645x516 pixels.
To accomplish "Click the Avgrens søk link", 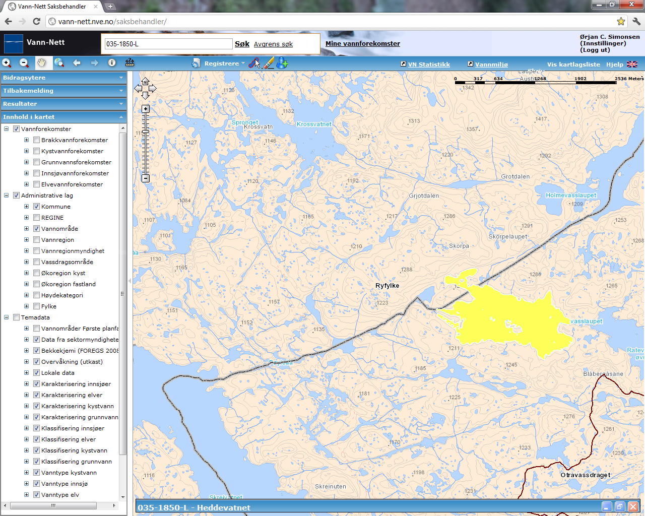I will (273, 44).
